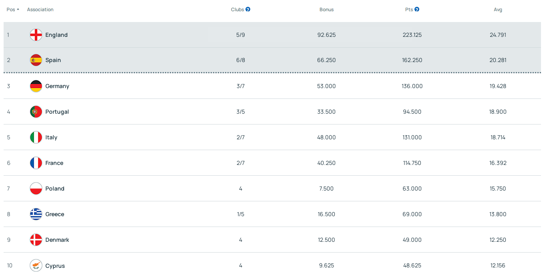Viewport: 543px width, 279px height.
Task: Open the Poland association link
Action: point(55,189)
